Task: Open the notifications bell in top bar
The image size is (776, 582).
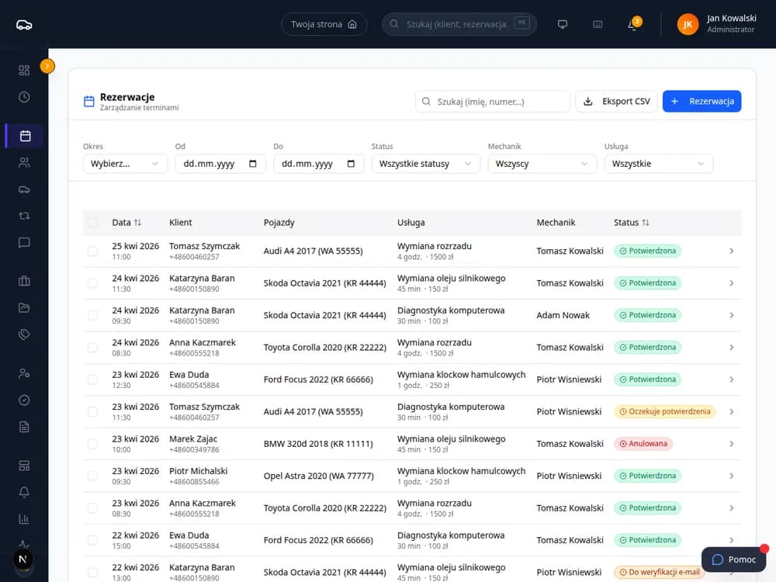Action: pos(632,24)
